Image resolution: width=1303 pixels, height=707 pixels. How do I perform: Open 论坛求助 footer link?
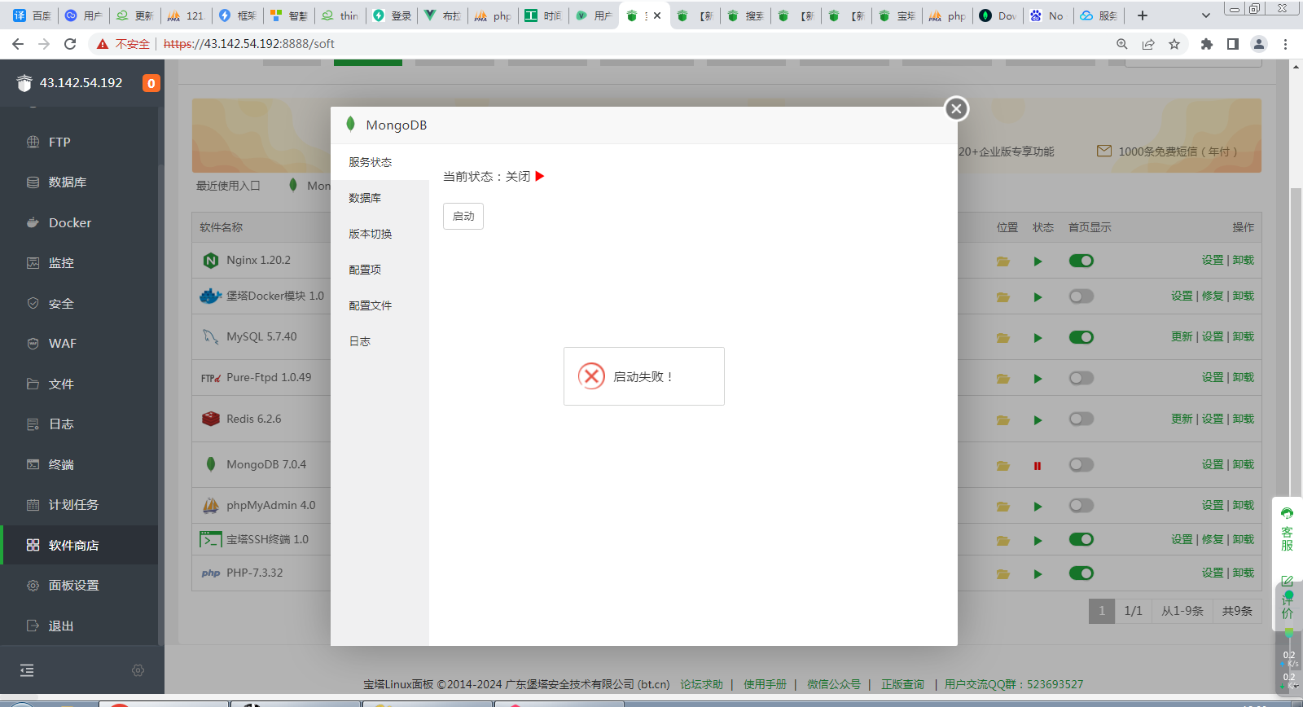(702, 684)
